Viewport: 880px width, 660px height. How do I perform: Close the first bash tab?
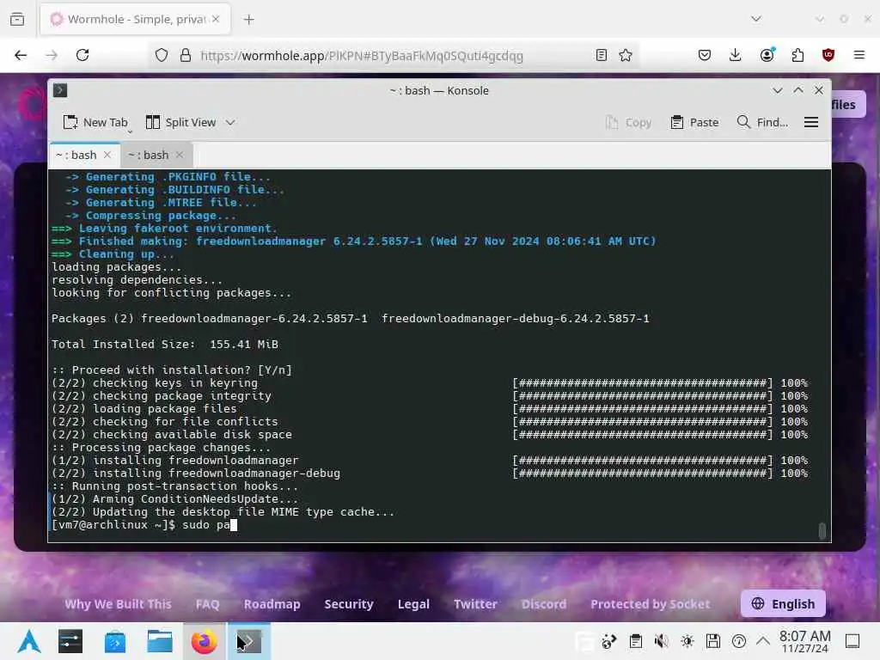[107, 155]
